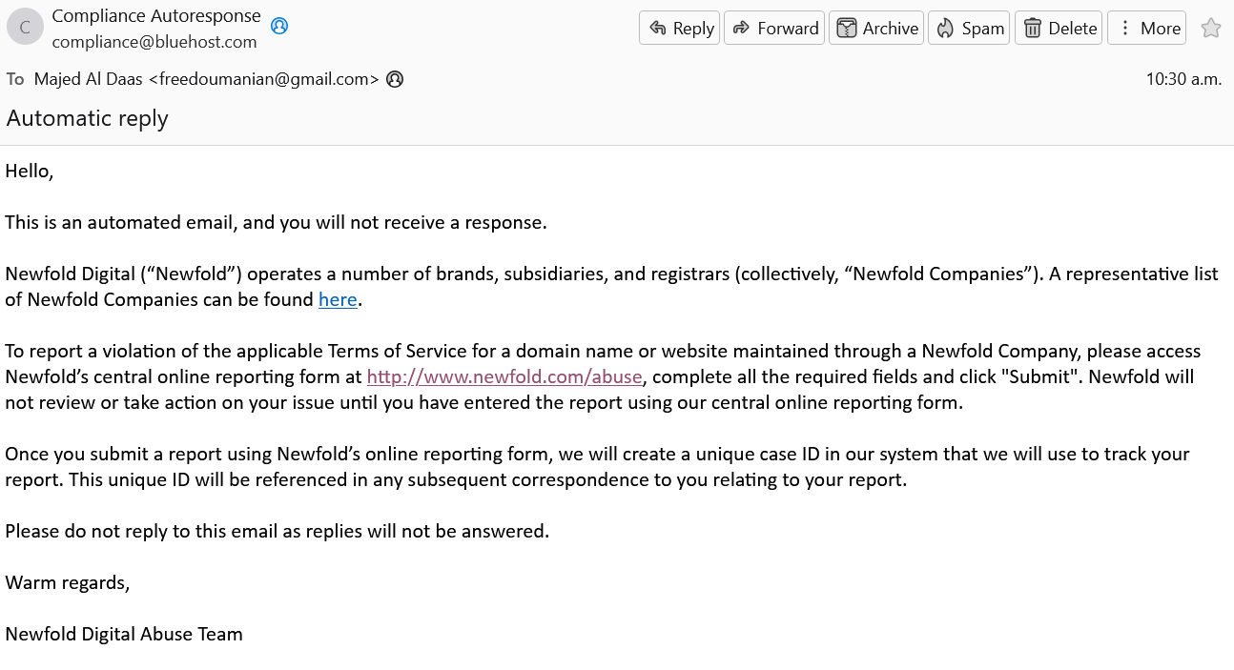
Task: Open the "here" link for Newfold Companies
Action: pyautogui.click(x=338, y=300)
